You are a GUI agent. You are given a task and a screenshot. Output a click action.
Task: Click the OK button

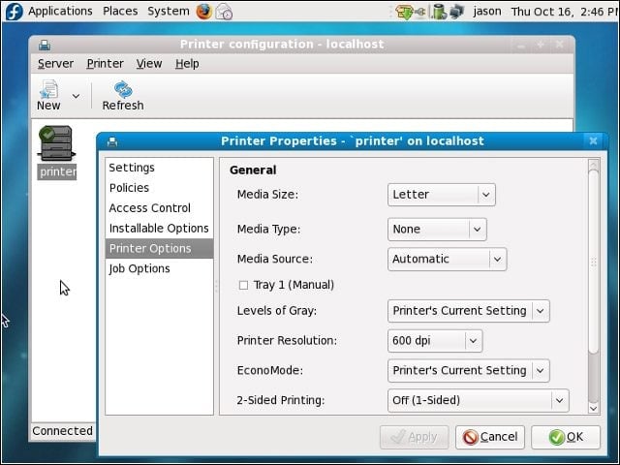[x=566, y=437]
